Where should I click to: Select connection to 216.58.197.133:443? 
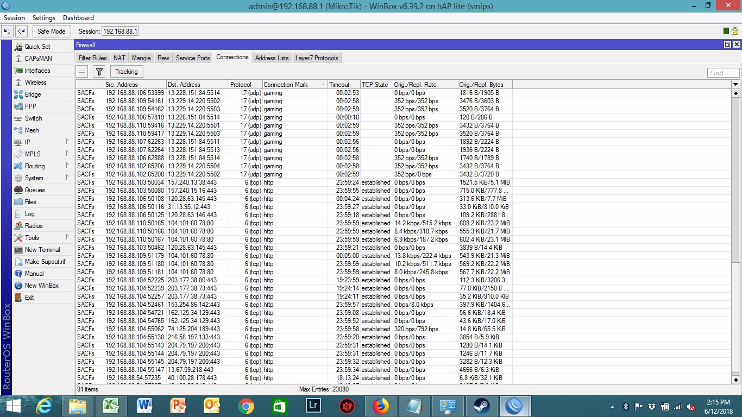pos(404,337)
